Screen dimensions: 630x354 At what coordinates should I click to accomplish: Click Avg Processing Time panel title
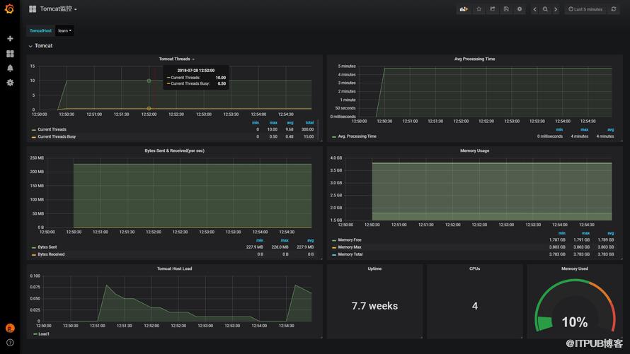(474, 59)
